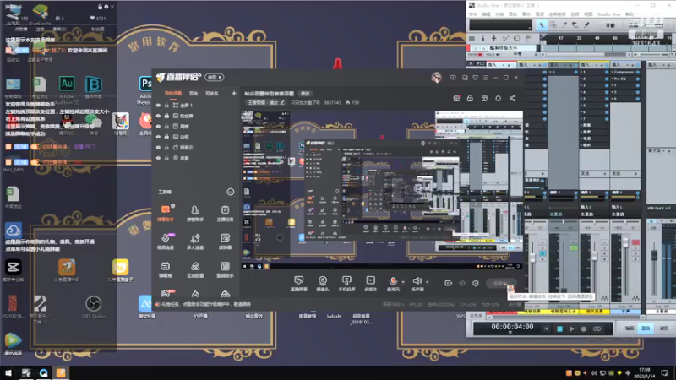Image resolution: width=676 pixels, height=380 pixels.
Task: Open the 走带控制 menu in Studio One
Action: tap(557, 14)
